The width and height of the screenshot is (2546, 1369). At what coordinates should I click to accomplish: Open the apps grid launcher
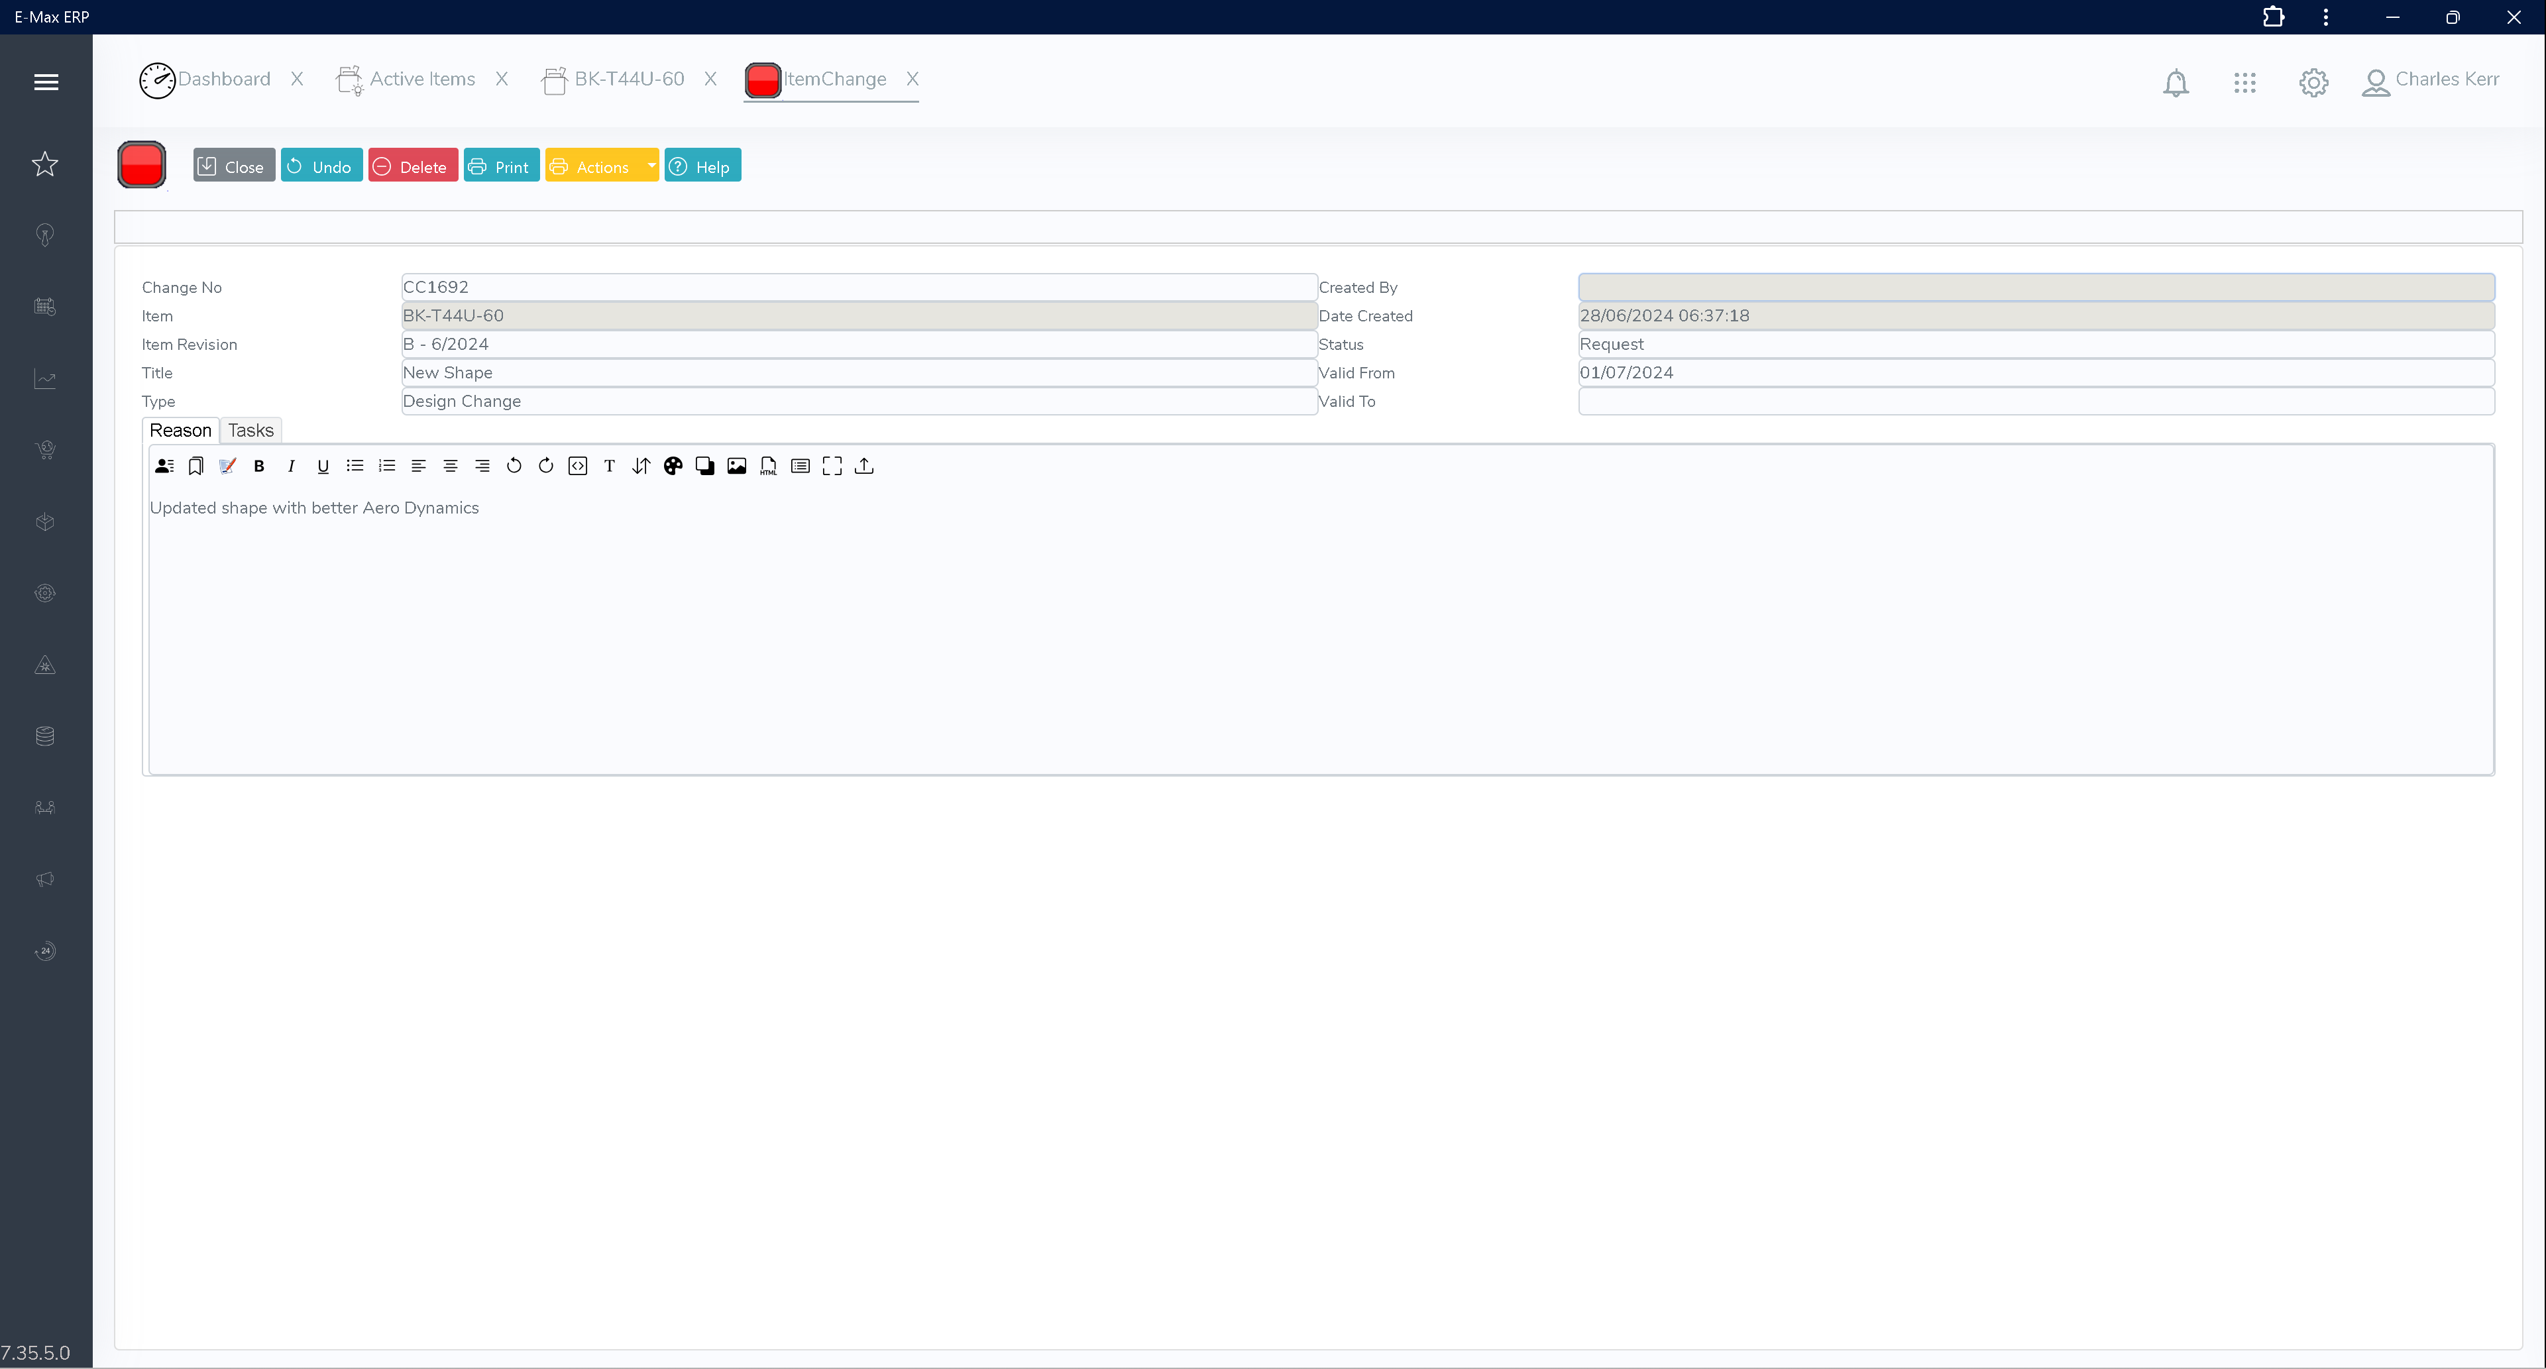point(2246,83)
